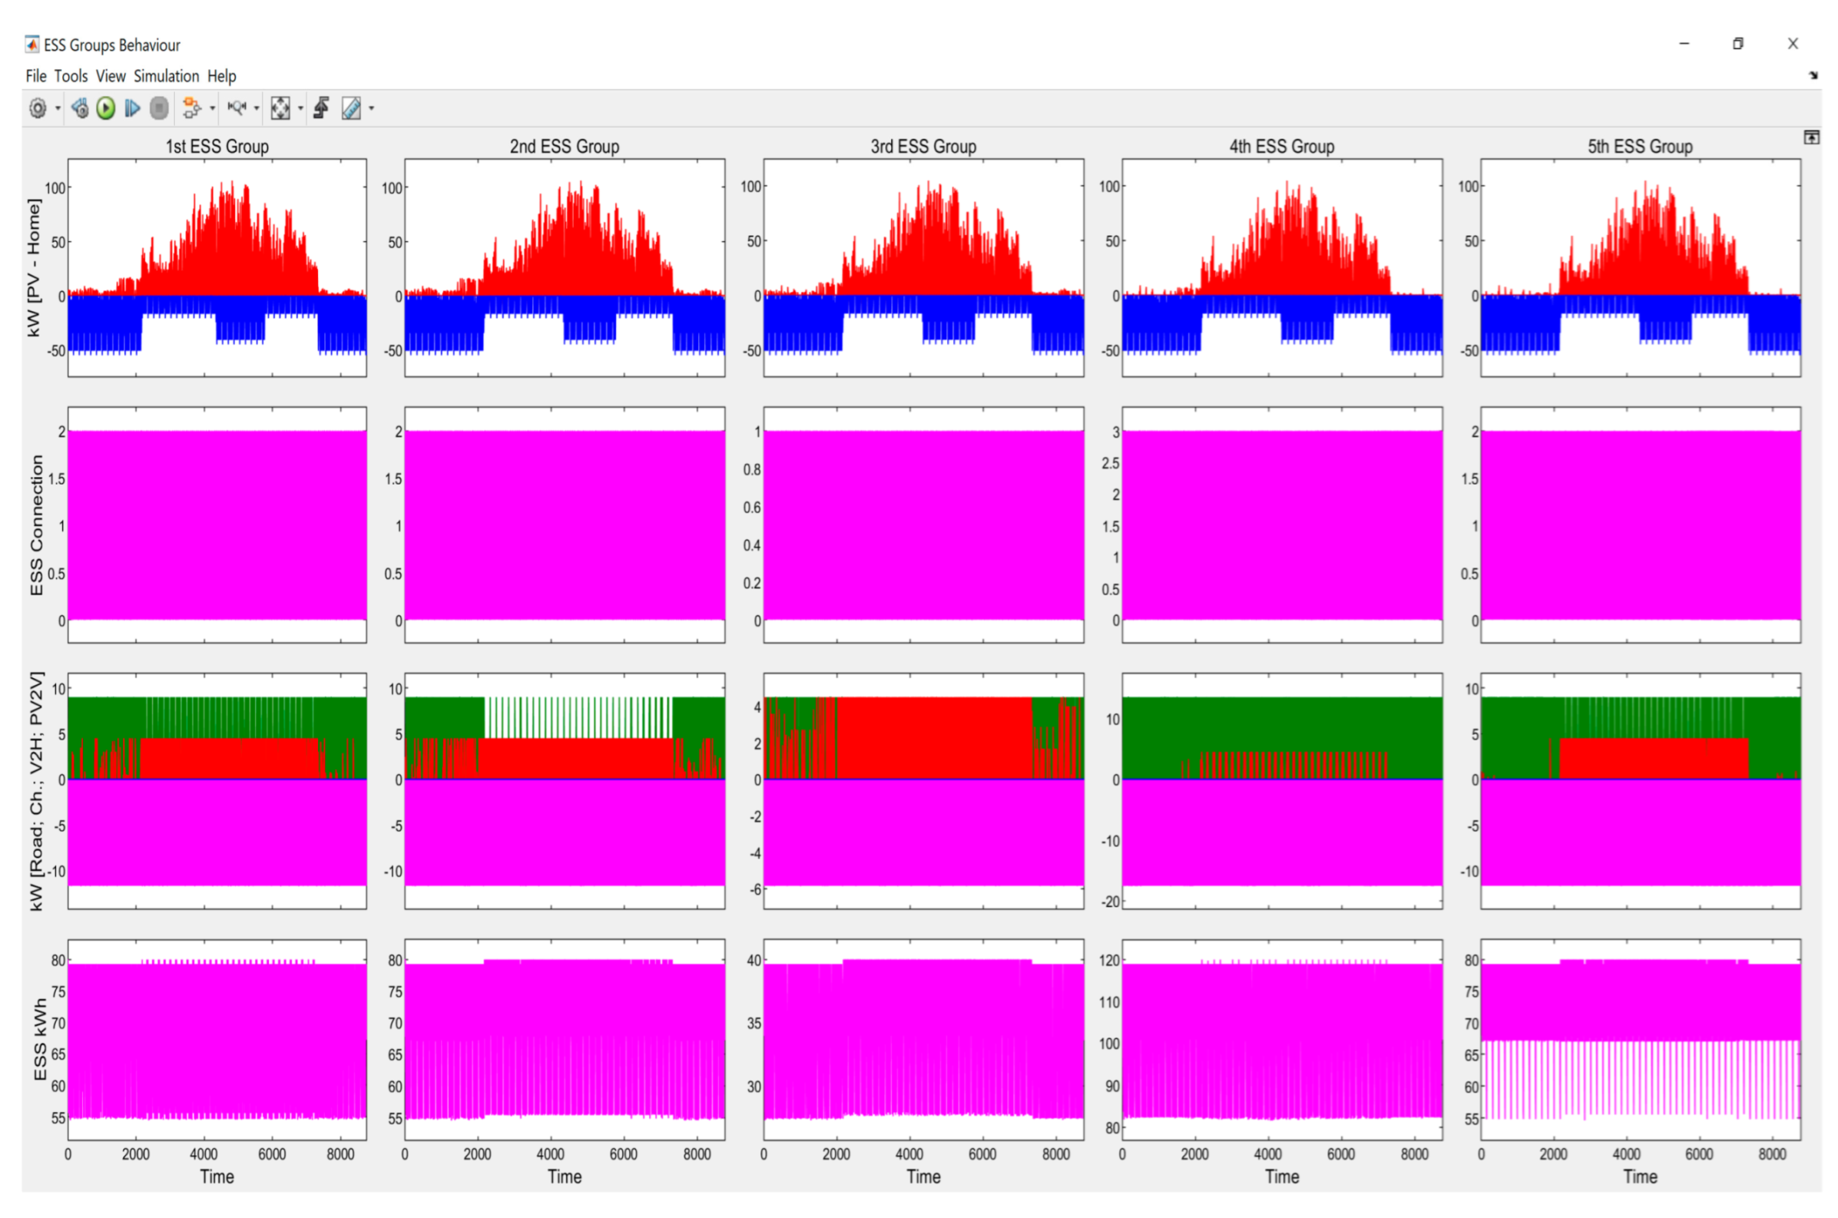Click the highlight Simulink block icon
The height and width of the screenshot is (1218, 1838).
(190, 108)
